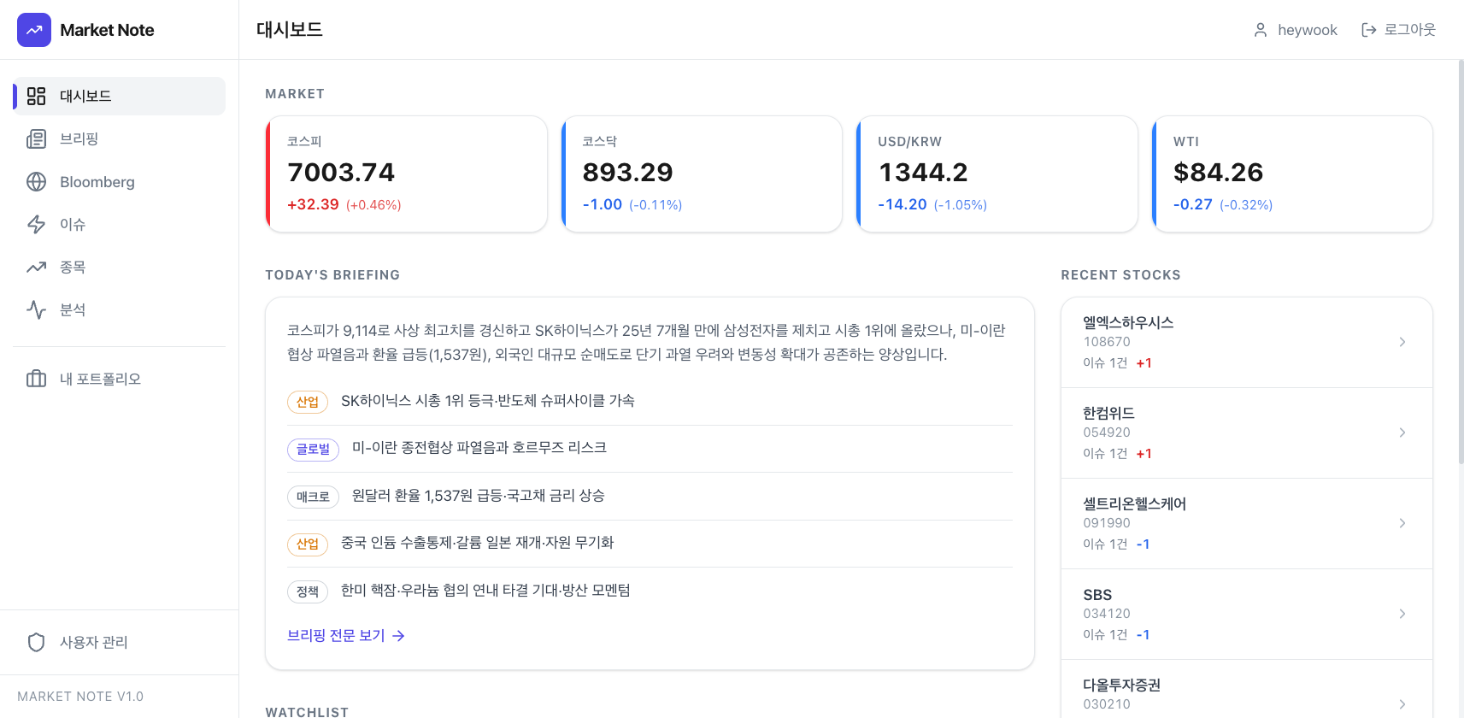Click the 로그아웃 button

tap(1398, 30)
